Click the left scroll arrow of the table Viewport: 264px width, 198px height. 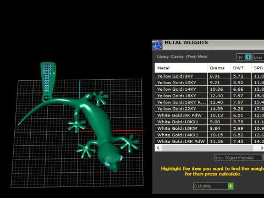pos(158,148)
